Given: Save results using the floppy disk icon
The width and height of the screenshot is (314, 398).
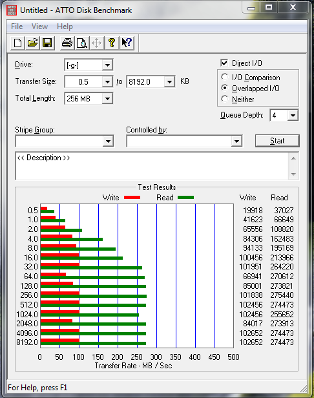Looking at the screenshot, I should click(47, 43).
